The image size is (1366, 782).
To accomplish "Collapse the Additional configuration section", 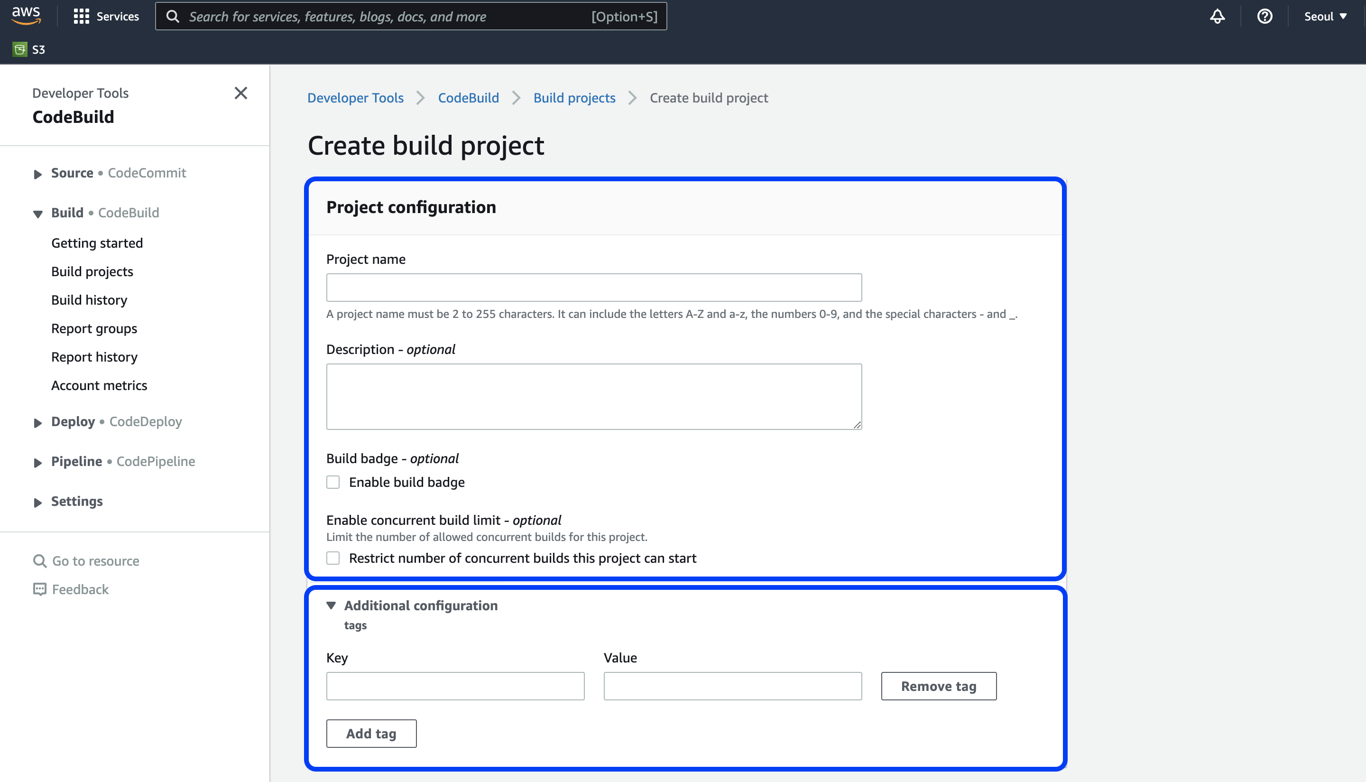I will coord(331,605).
